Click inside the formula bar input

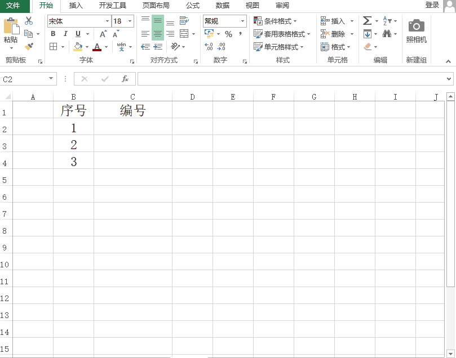click(x=291, y=79)
